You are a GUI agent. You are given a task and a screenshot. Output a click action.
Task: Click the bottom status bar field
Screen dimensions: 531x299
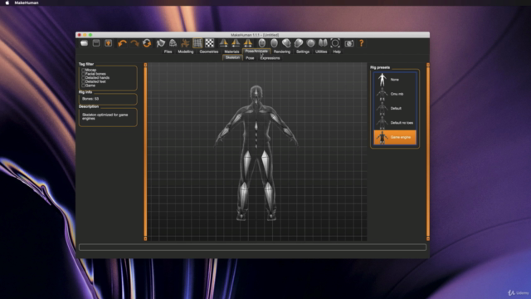tap(252, 248)
